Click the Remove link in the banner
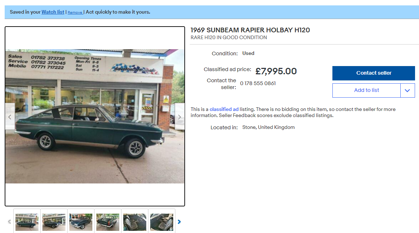Viewport: 419px width, 233px height. (x=75, y=12)
